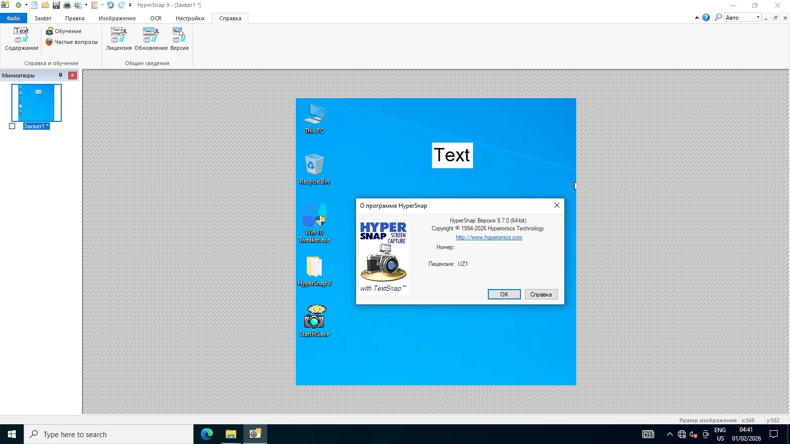Open the Windows Start menu
This screenshot has height=444, width=790.
pyautogui.click(x=12, y=434)
